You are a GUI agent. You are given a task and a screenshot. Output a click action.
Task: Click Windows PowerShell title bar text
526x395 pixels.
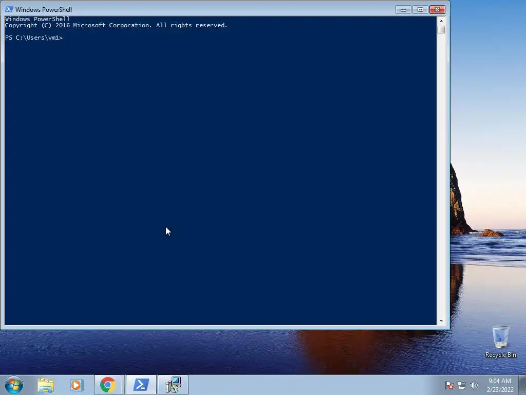(x=44, y=9)
